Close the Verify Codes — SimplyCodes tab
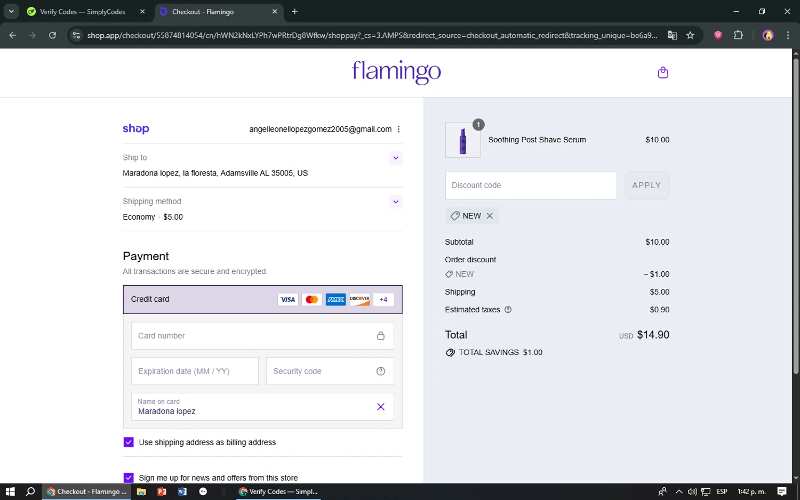800x500 pixels. [x=142, y=11]
